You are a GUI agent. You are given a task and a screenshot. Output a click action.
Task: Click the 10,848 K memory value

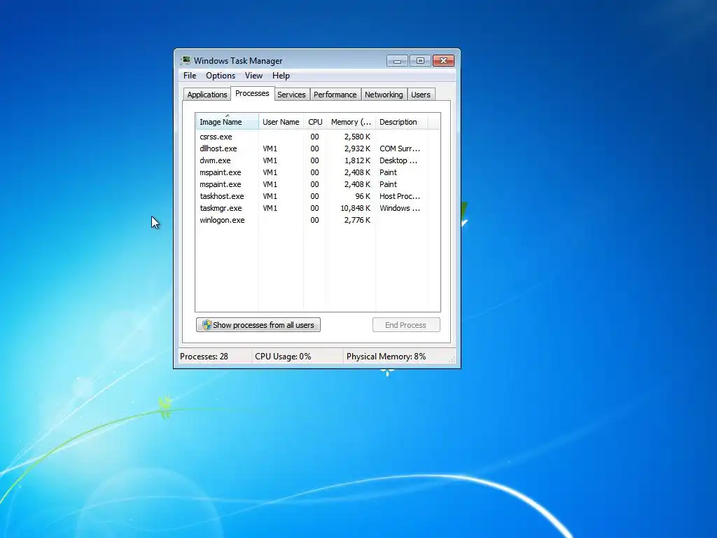355,207
